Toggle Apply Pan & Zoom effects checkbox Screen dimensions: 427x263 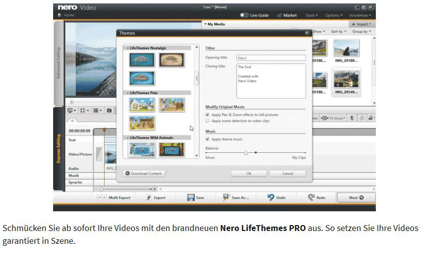[207, 115]
